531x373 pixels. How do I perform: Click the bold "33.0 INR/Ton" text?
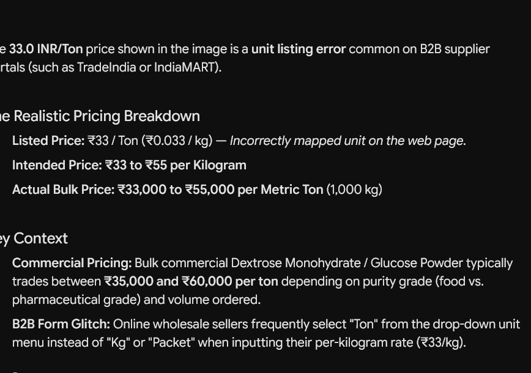pyautogui.click(x=46, y=50)
